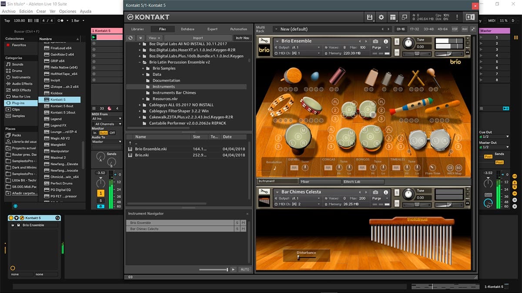Image resolution: width=522 pixels, height=293 pixels.
Task: Toggle the Djembe RR round-robin button
Action: point(294,168)
